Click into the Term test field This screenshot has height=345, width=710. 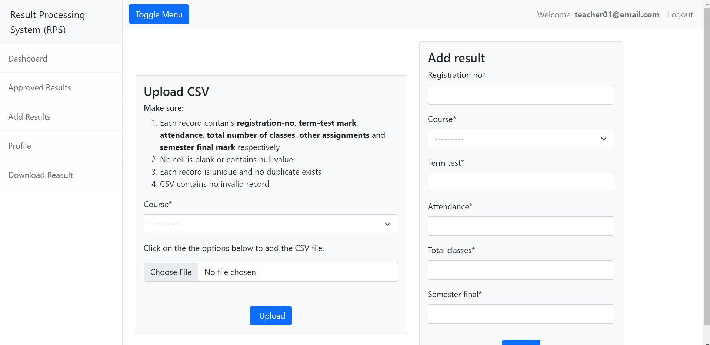pyautogui.click(x=521, y=182)
